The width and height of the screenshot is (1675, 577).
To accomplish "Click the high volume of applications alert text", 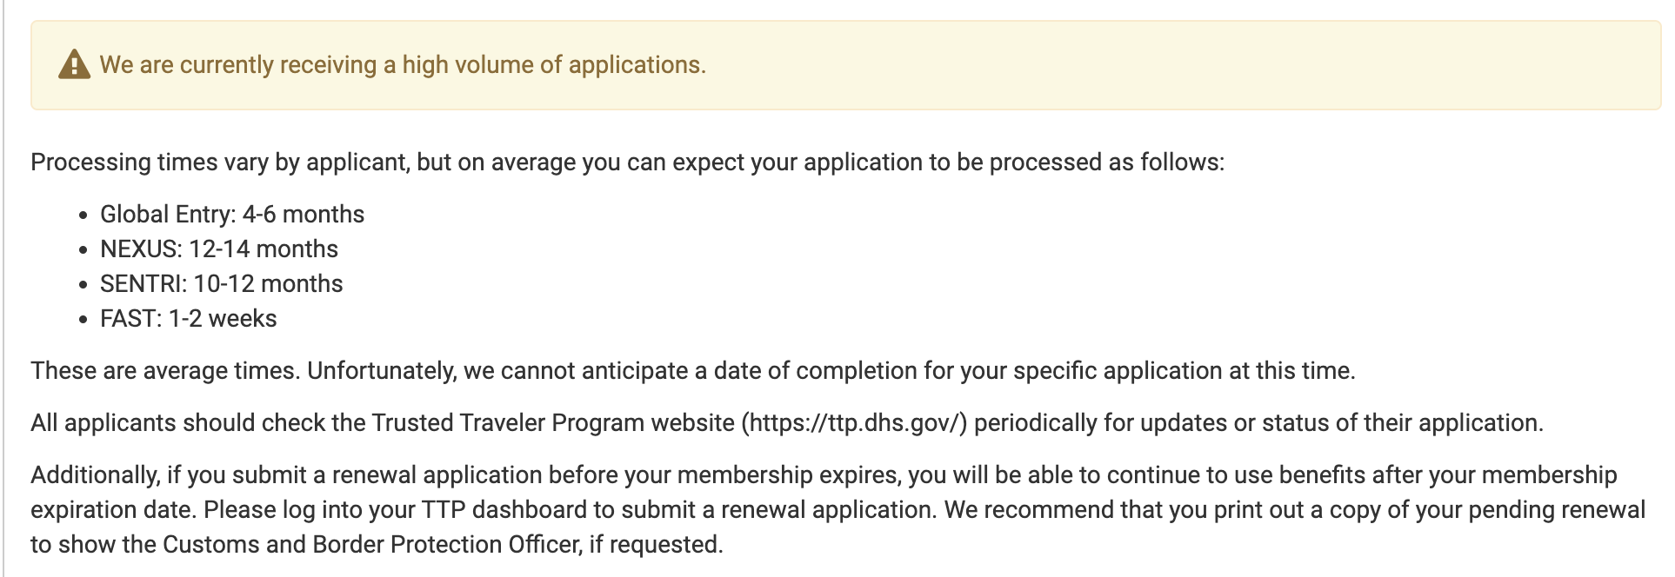I will 402,65.
